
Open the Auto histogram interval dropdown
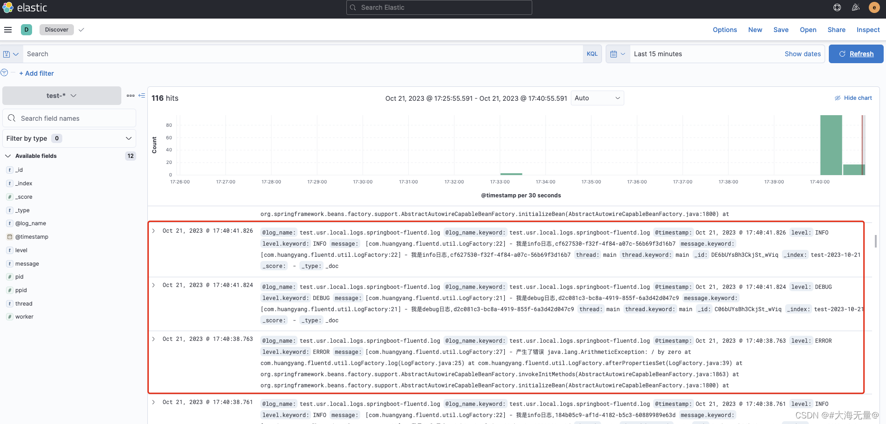click(x=597, y=98)
